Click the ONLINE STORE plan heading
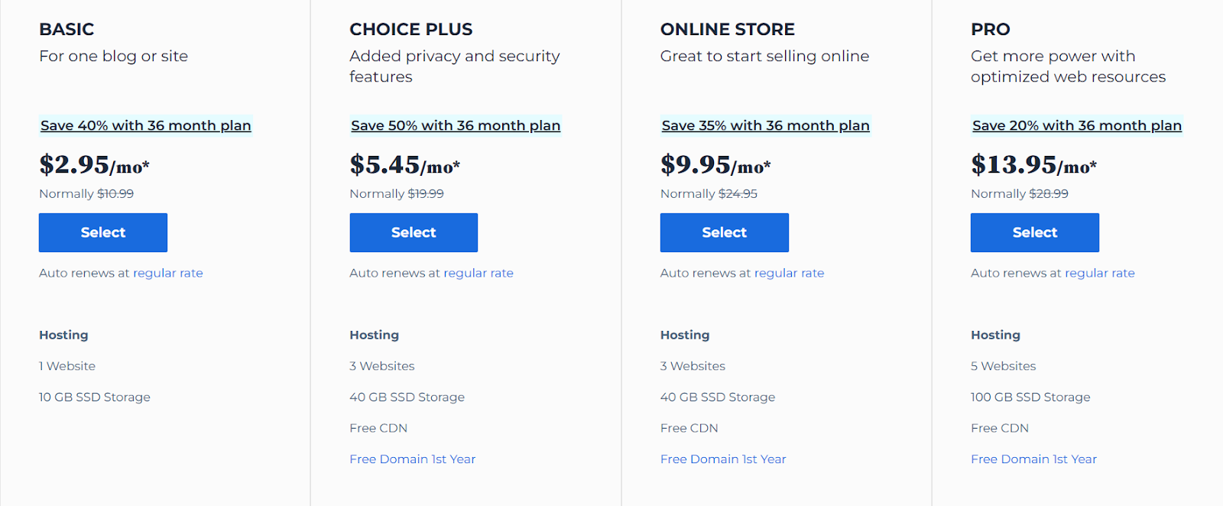 point(727,29)
